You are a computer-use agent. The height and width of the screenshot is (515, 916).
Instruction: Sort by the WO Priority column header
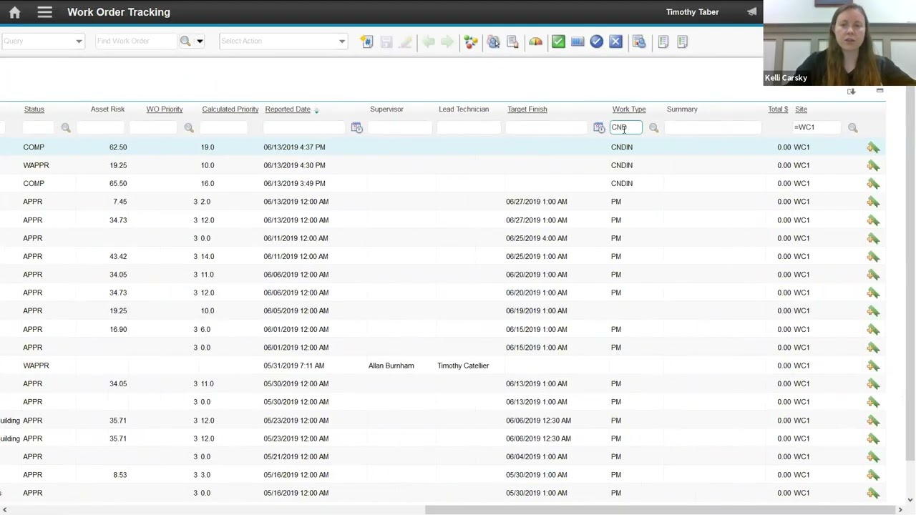(165, 109)
